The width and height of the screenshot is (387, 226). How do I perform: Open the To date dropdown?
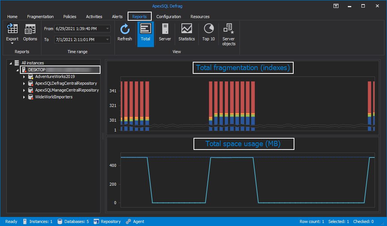tap(107, 40)
